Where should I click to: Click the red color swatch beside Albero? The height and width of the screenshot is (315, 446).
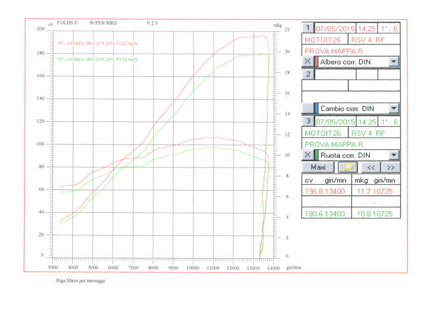(x=317, y=62)
